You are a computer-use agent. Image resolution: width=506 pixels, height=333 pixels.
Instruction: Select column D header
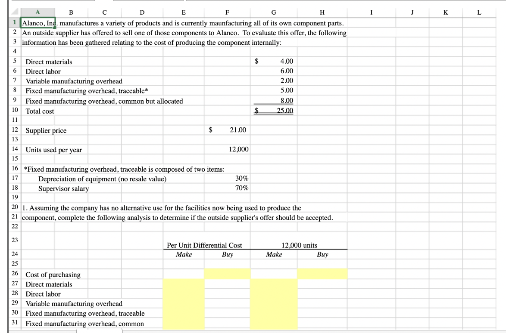coord(142,12)
